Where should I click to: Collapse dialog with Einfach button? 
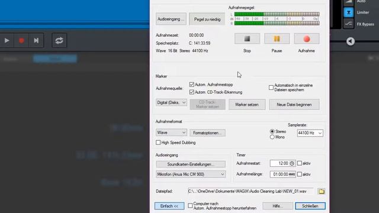tap(169, 206)
